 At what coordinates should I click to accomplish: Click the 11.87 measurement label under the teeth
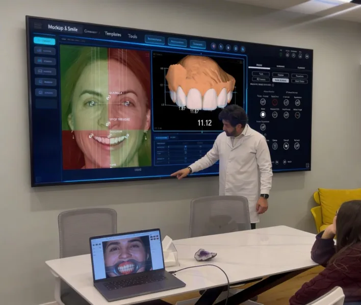point(194,111)
